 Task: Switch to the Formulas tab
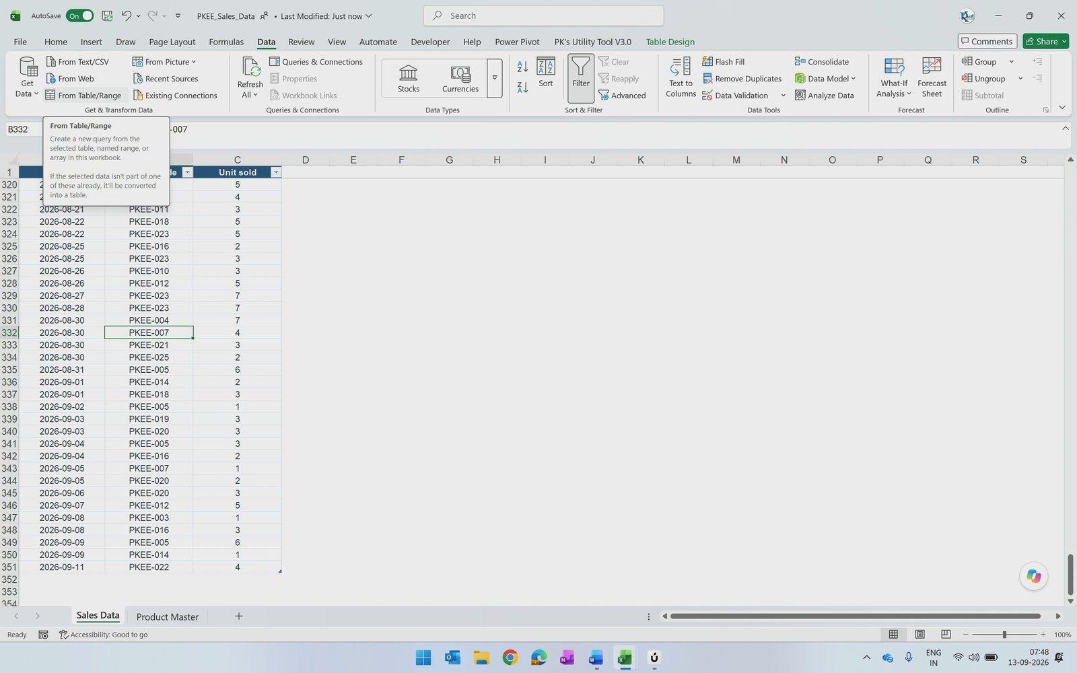[x=226, y=41]
